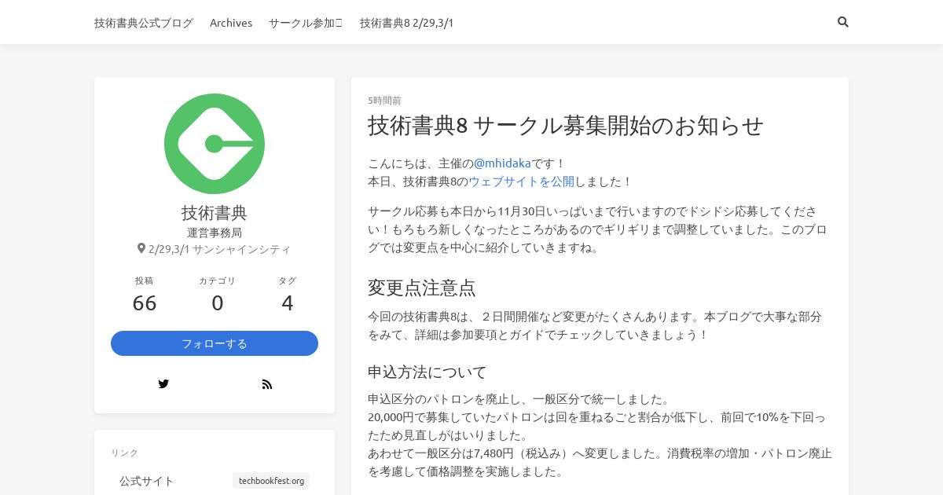Click the location pin icon beside 2/29,3/1
The width and height of the screenshot is (943, 495).
(141, 248)
